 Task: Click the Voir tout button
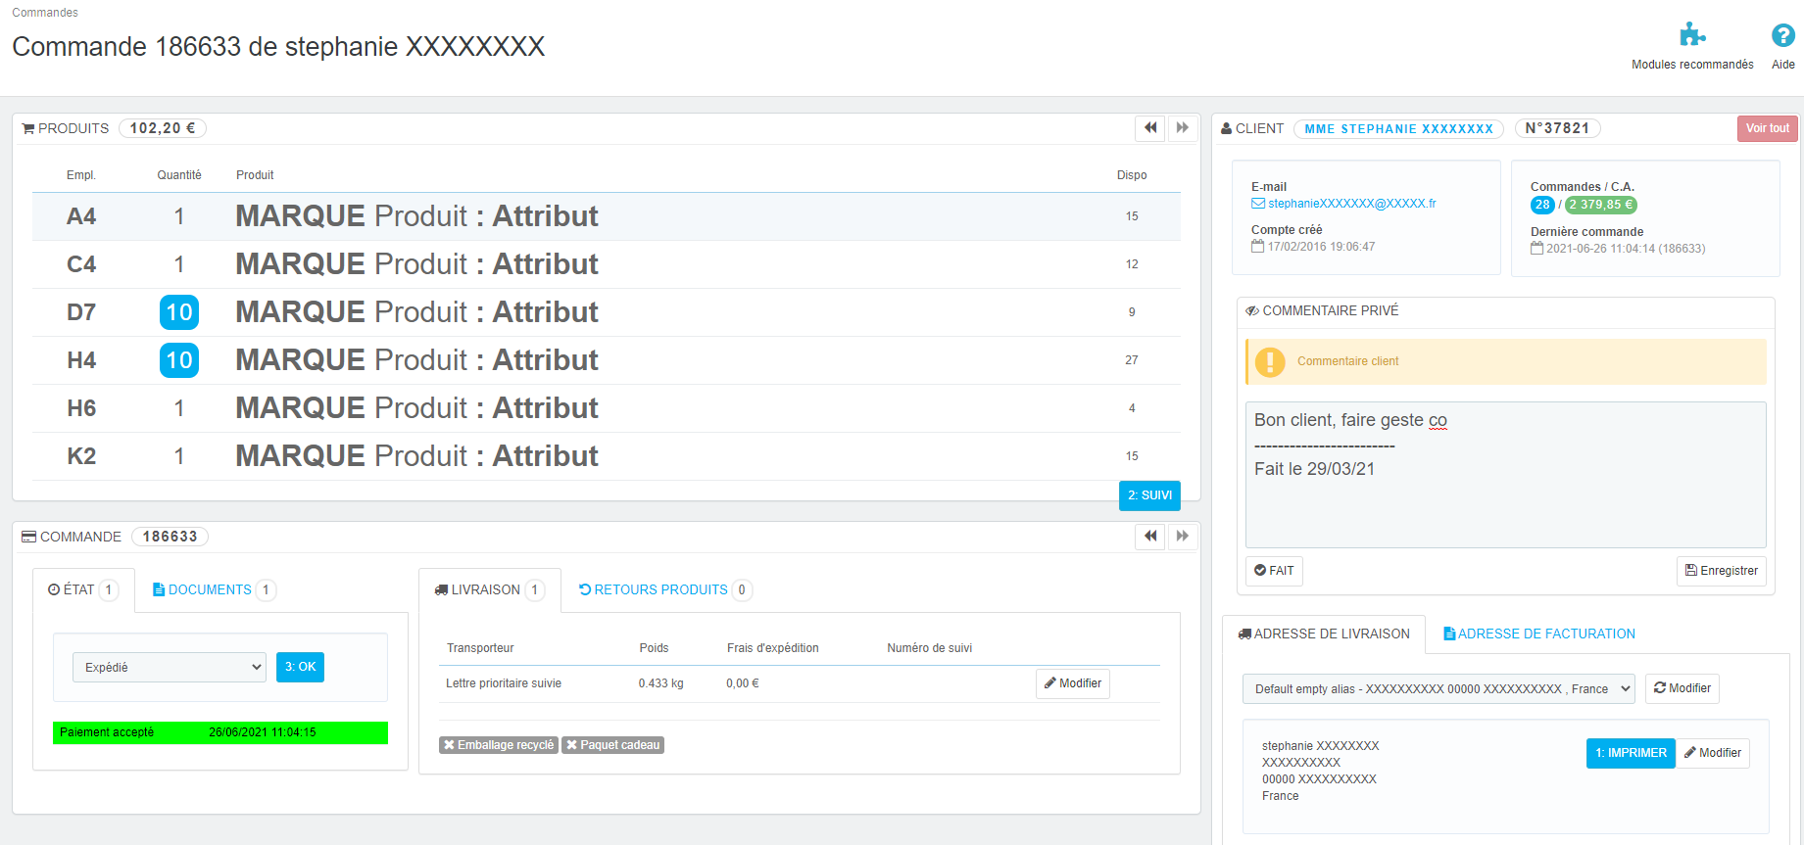pos(1767,128)
